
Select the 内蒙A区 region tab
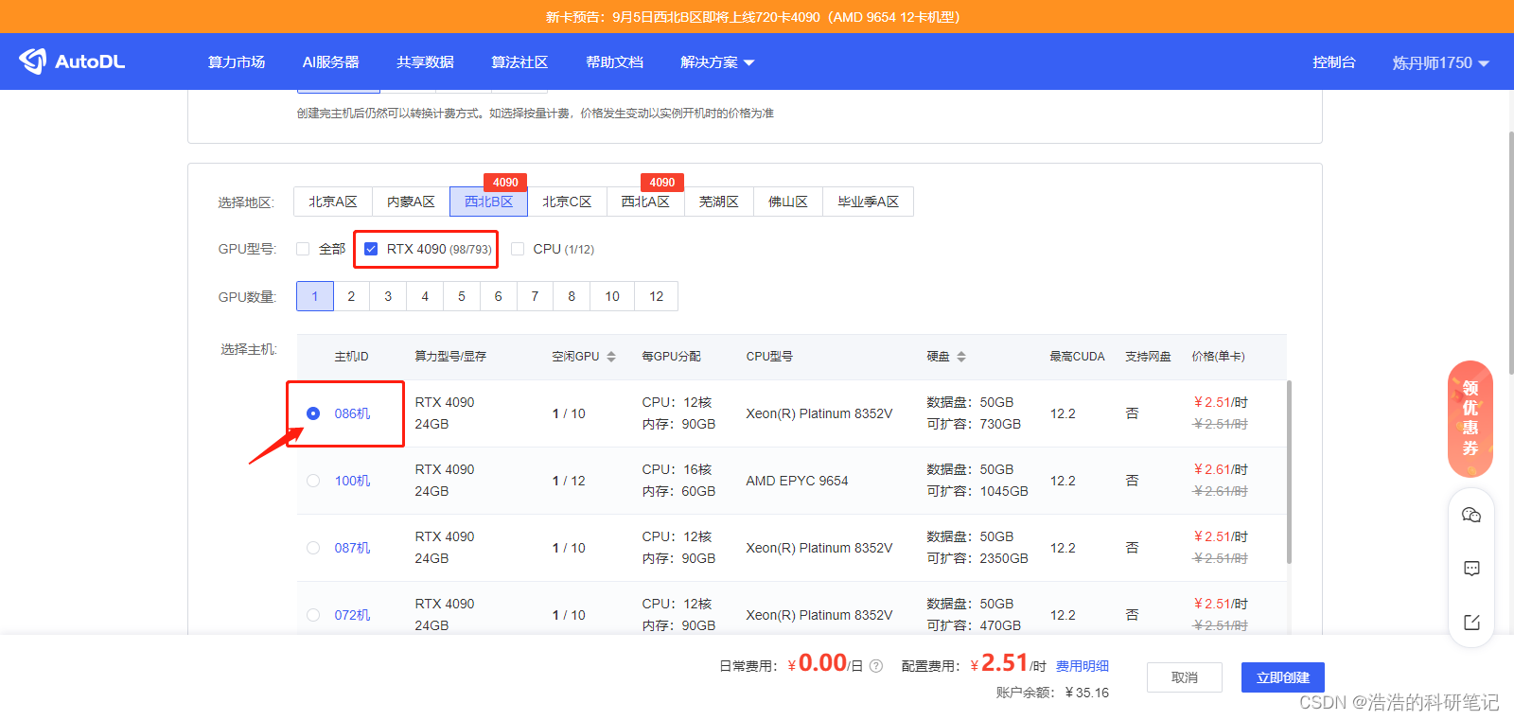click(x=411, y=202)
